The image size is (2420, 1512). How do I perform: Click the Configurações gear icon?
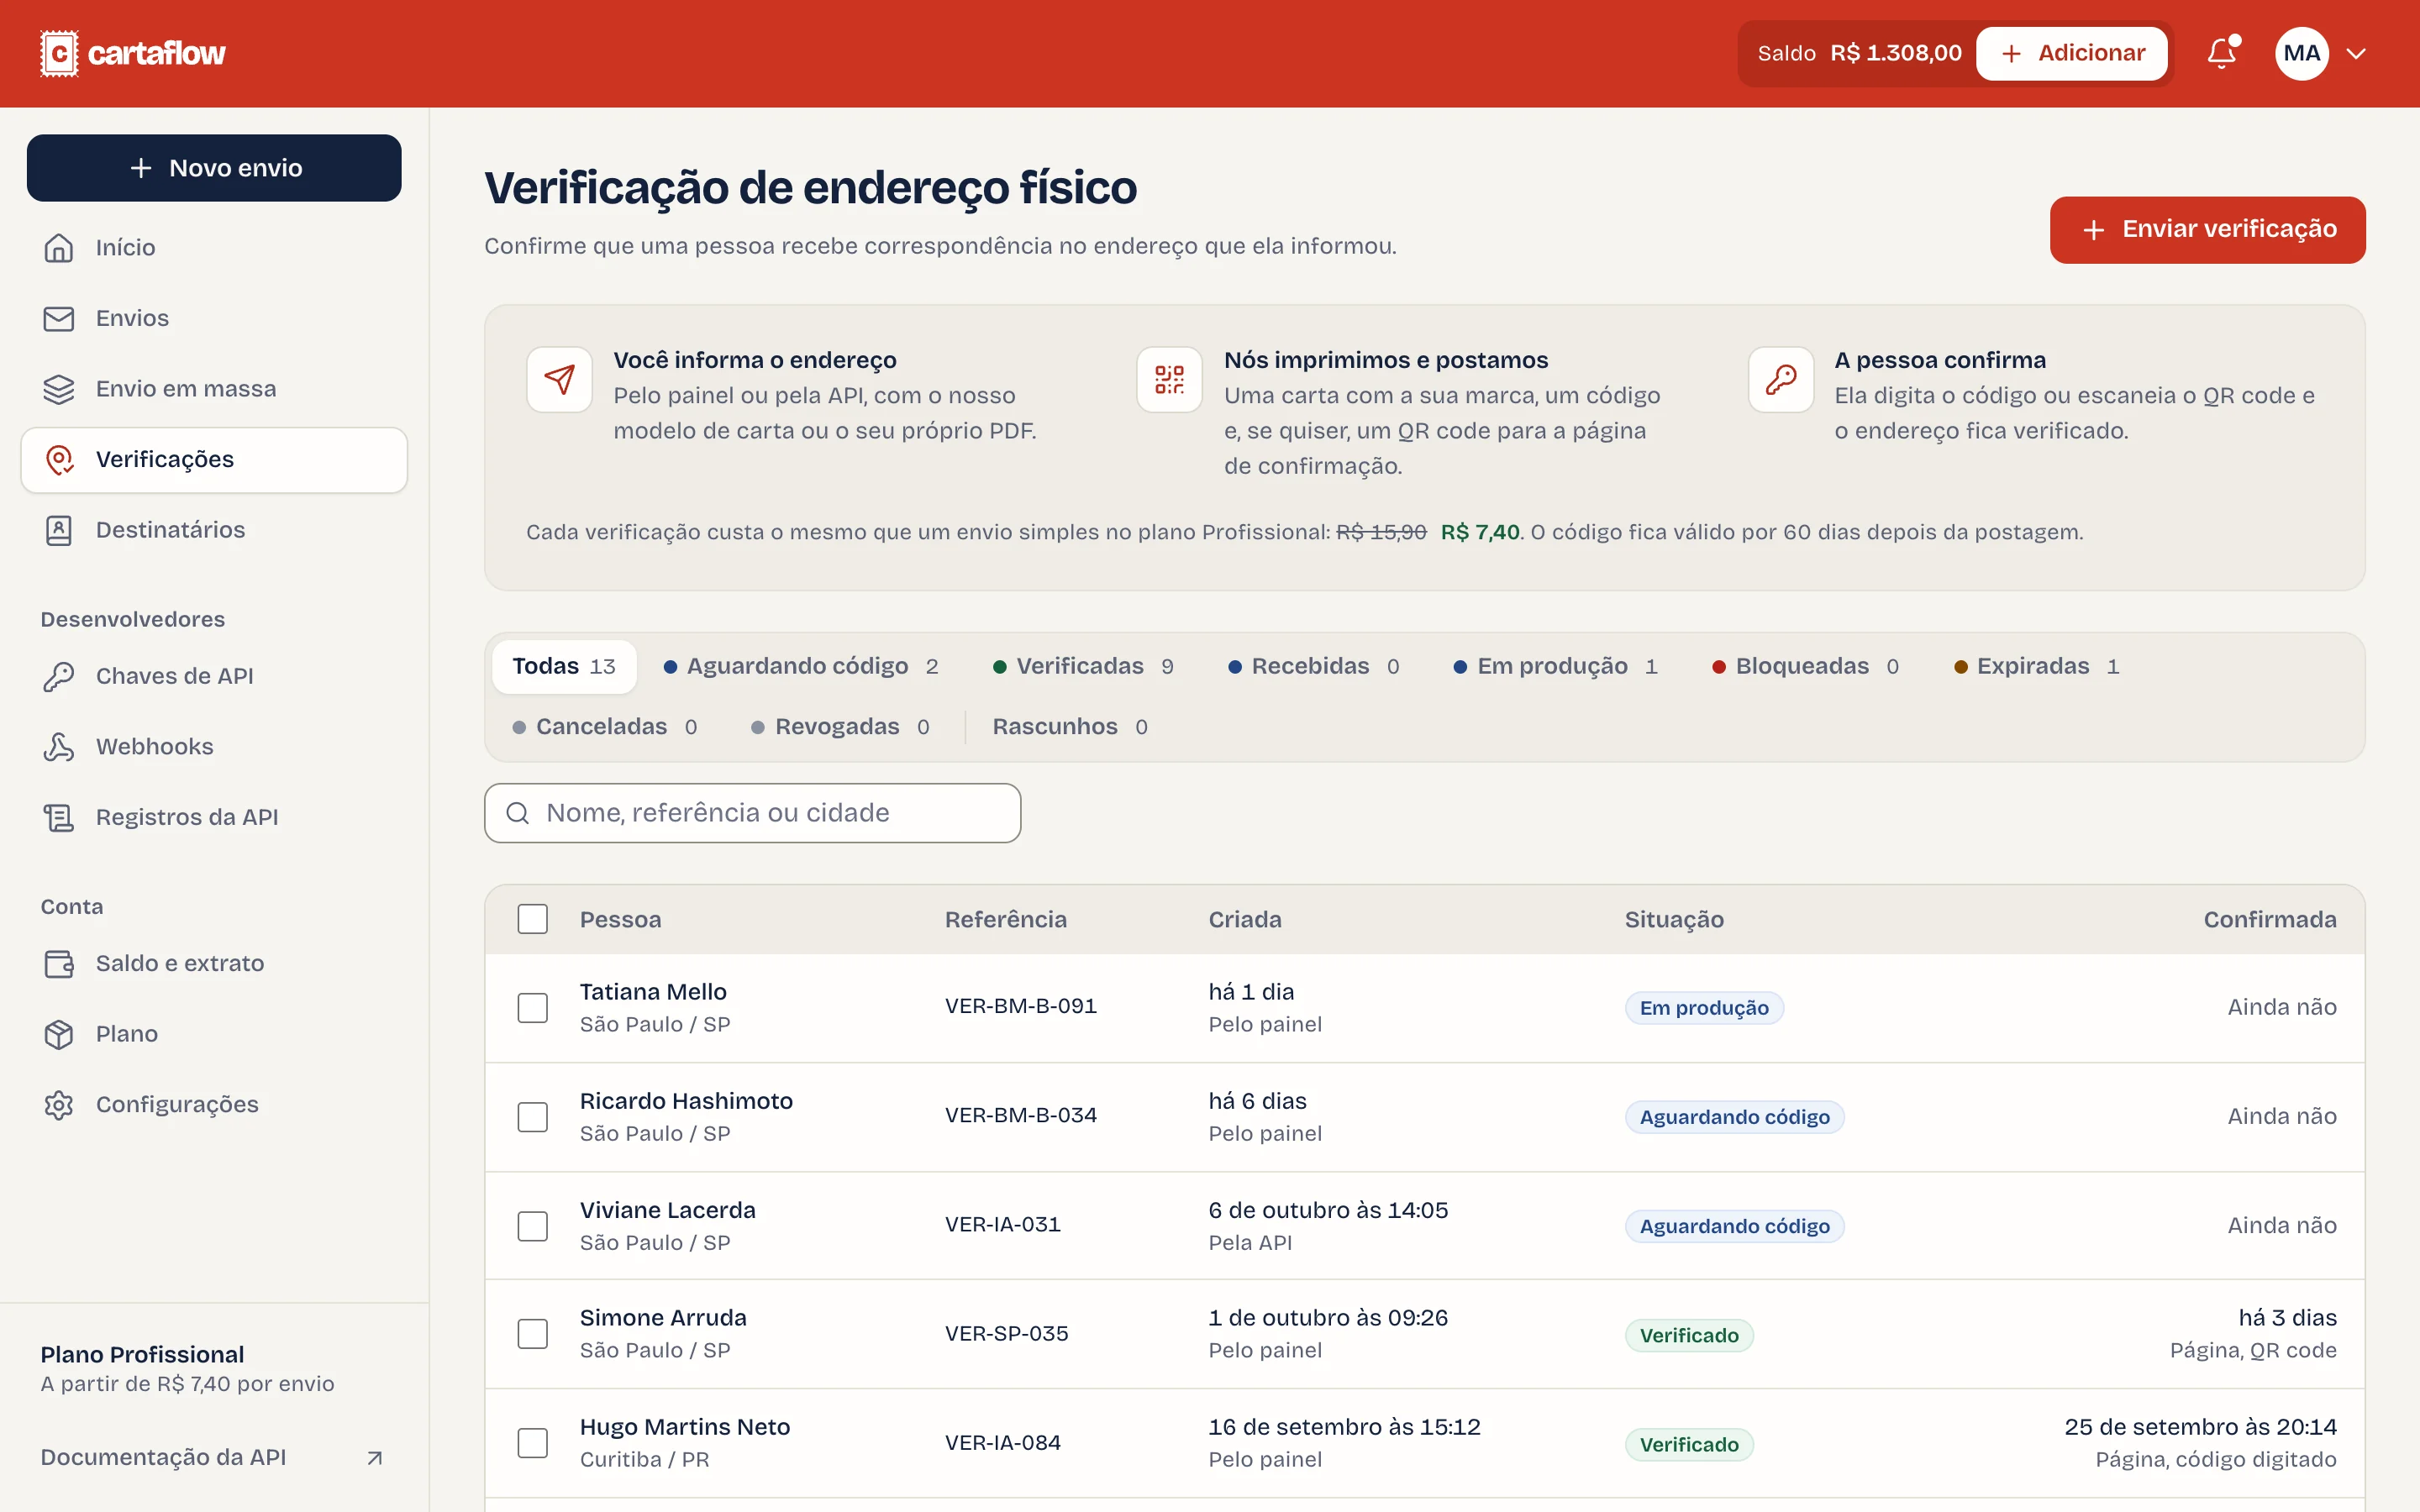59,1105
